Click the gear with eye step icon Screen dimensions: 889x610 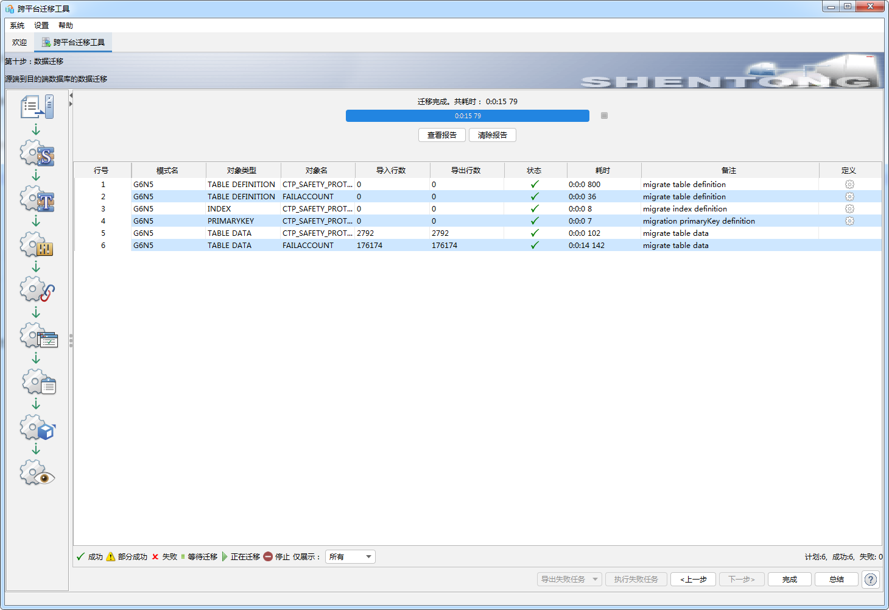click(37, 473)
